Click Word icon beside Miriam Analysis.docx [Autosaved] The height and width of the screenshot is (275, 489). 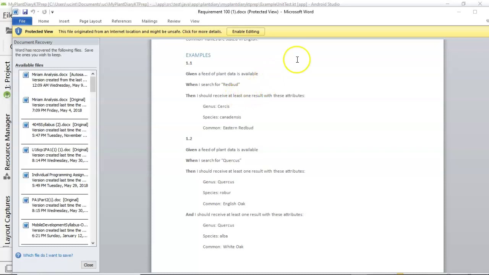pos(26,75)
